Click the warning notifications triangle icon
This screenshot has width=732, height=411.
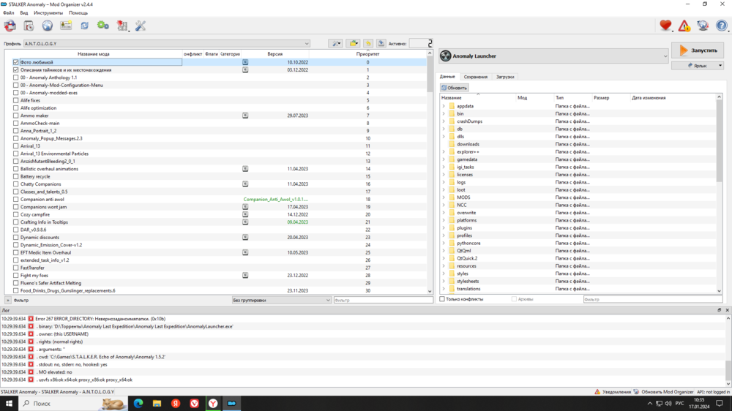click(684, 26)
